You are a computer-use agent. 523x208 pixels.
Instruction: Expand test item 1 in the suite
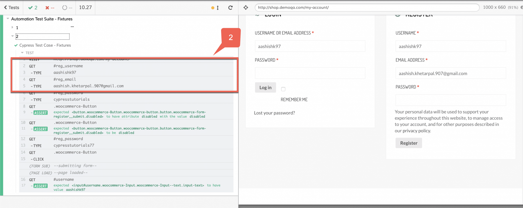point(12,28)
